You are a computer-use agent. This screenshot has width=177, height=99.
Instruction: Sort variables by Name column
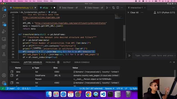[18, 68]
